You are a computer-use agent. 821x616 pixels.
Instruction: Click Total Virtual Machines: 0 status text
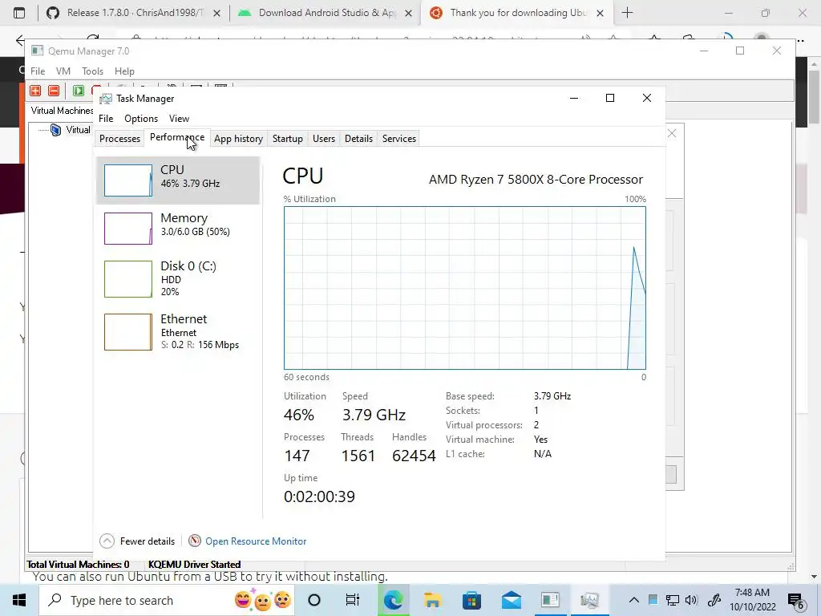tap(78, 564)
